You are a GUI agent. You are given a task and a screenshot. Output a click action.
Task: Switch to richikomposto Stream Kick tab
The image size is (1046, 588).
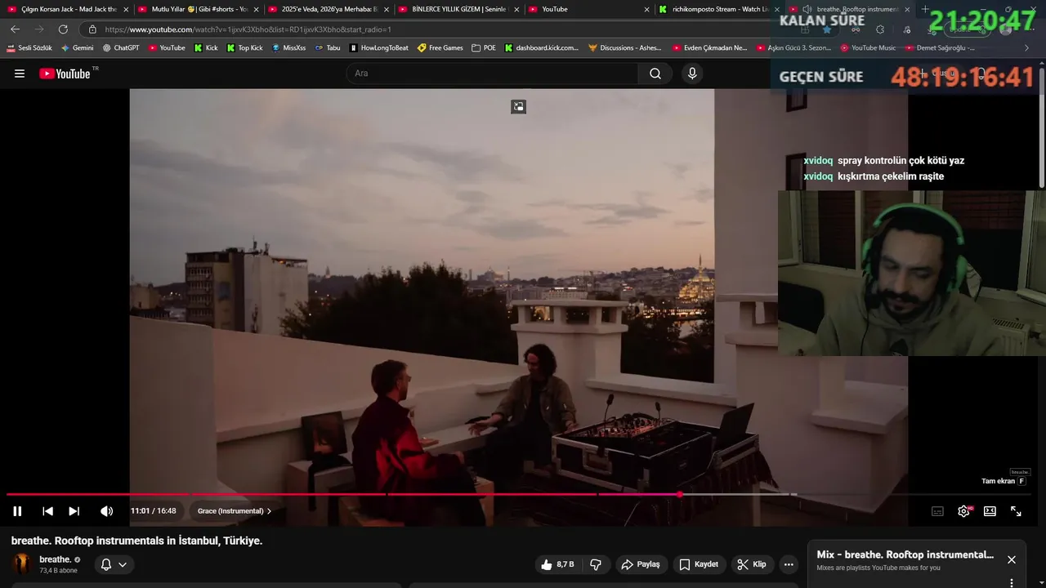click(720, 9)
